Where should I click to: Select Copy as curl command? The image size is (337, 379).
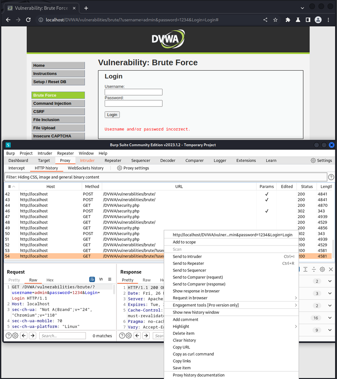point(231,354)
